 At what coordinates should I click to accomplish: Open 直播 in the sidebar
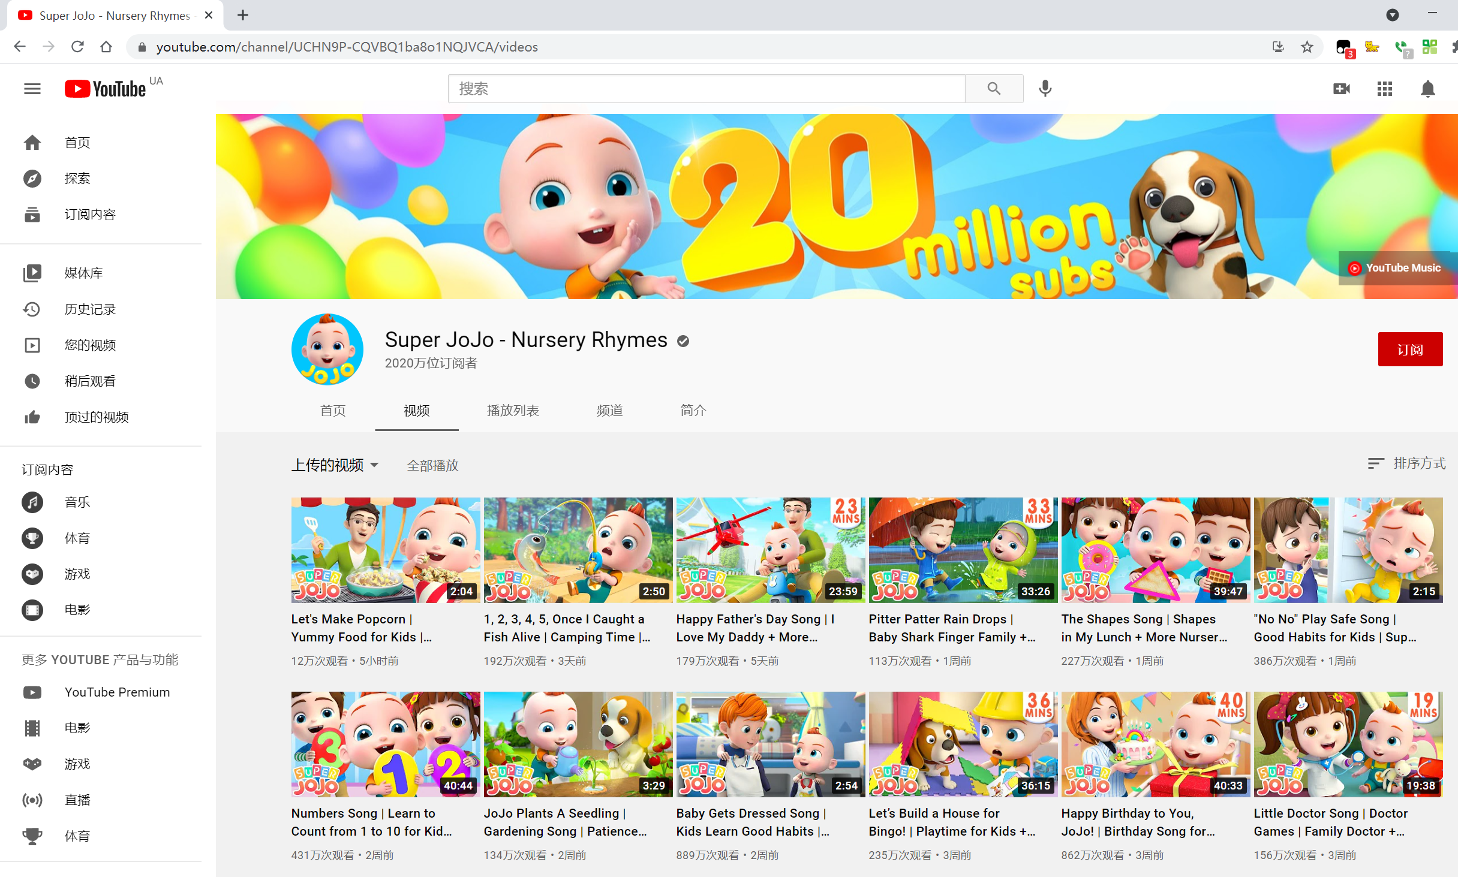click(101, 800)
